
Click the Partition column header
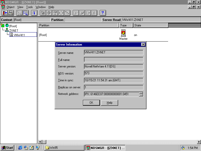(78, 25)
